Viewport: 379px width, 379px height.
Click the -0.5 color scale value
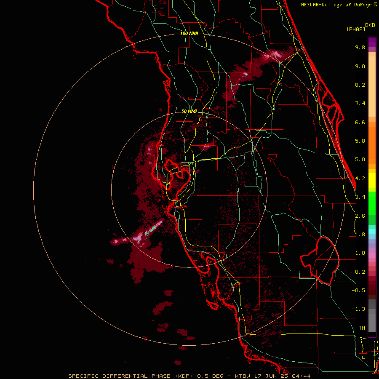(358, 291)
